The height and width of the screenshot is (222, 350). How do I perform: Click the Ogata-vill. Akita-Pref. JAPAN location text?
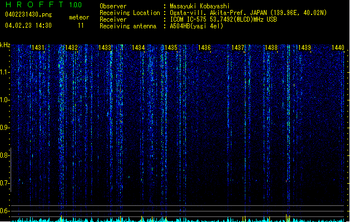[x=248, y=13]
